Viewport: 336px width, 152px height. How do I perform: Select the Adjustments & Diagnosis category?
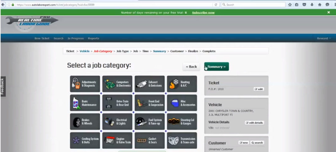85,84
